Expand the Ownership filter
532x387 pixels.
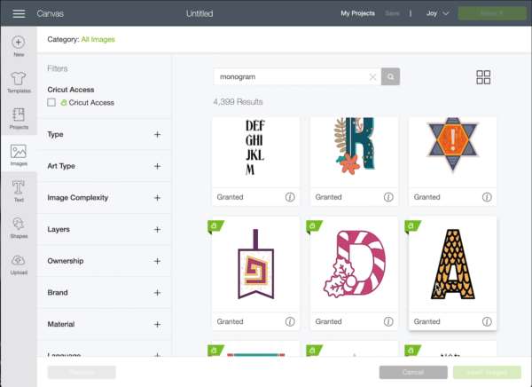[x=157, y=261]
